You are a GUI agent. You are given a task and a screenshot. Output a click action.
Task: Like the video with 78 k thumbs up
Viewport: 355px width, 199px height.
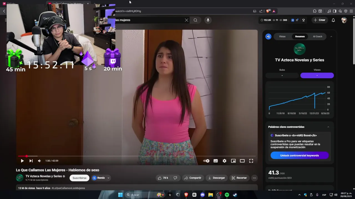tap(163, 178)
